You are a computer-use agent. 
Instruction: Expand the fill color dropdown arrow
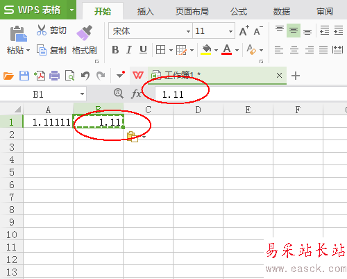click(x=216, y=50)
